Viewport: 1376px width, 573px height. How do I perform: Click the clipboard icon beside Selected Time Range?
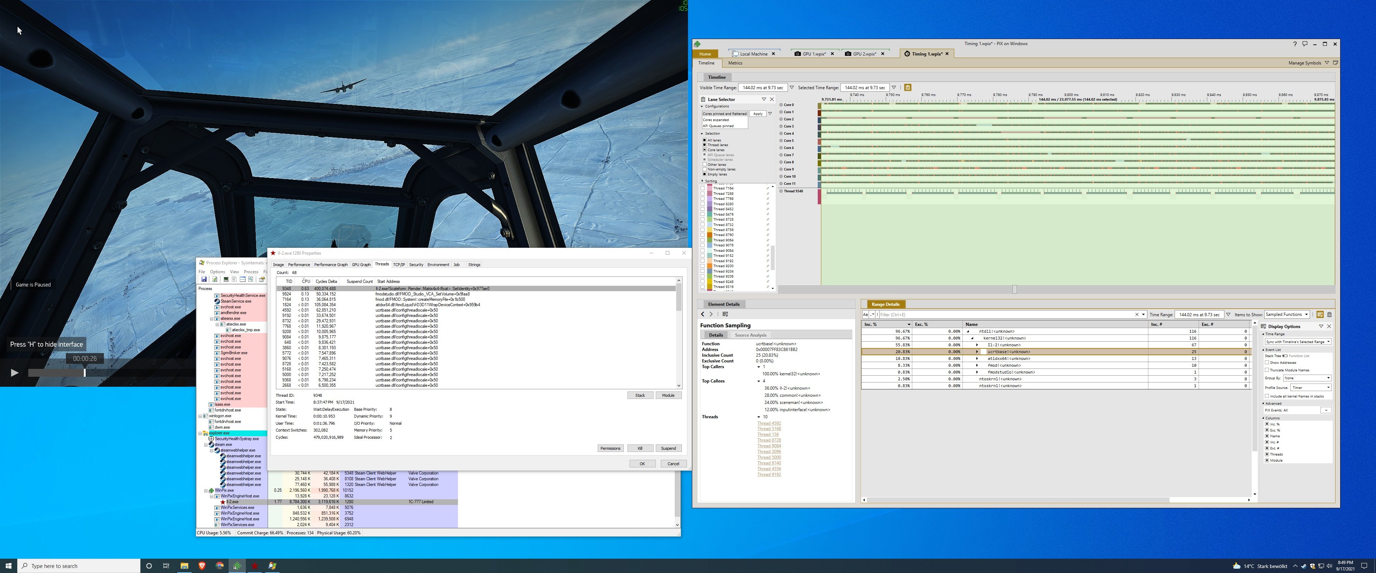pos(908,88)
